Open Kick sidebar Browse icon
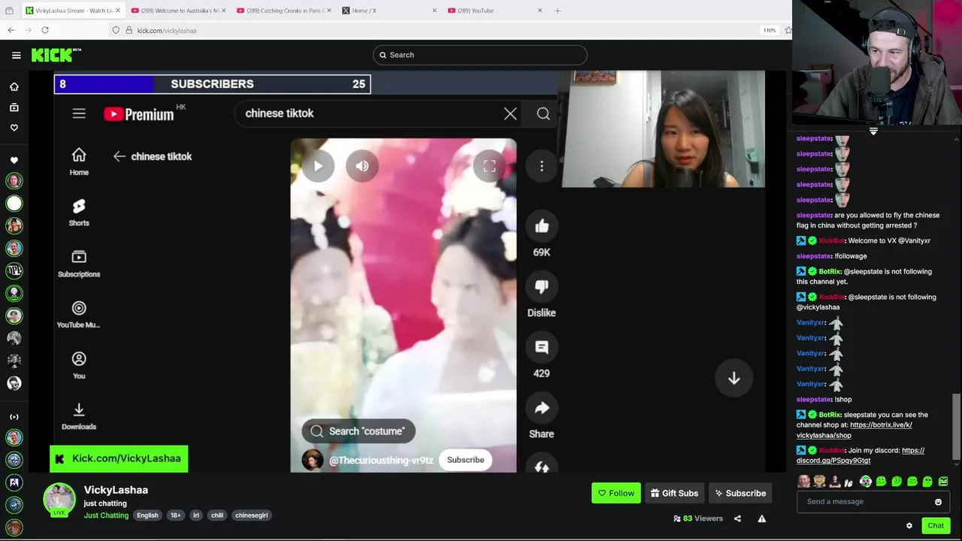The width and height of the screenshot is (962, 541). 14,107
